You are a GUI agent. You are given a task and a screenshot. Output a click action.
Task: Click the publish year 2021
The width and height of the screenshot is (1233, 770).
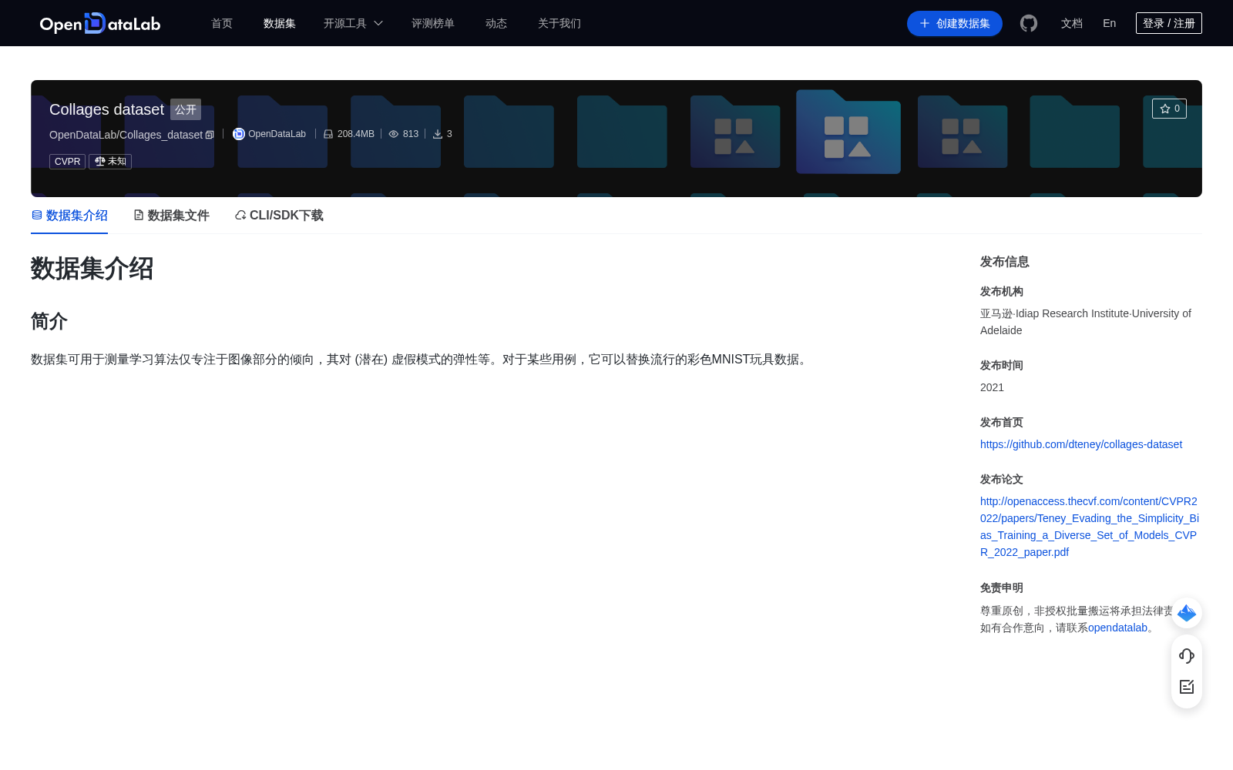992,387
